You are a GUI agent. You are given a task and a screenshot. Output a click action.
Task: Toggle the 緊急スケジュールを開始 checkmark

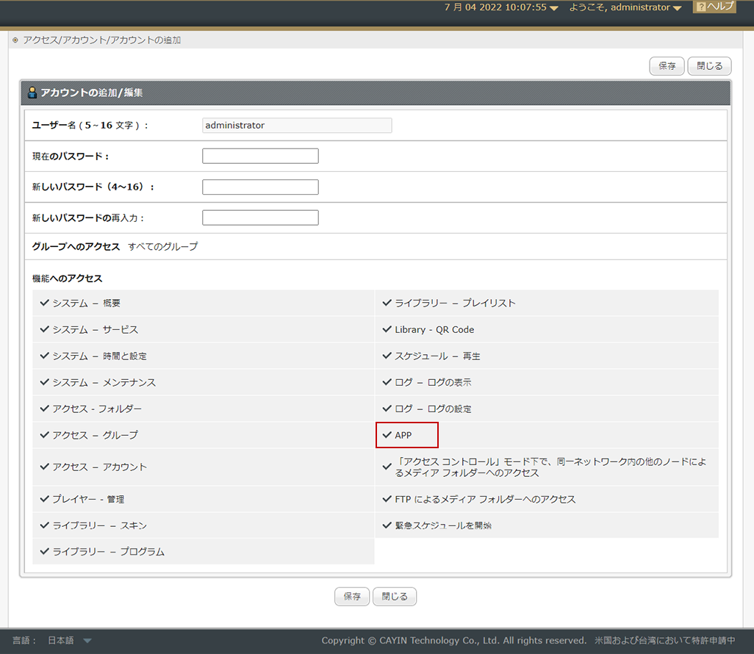coord(387,525)
